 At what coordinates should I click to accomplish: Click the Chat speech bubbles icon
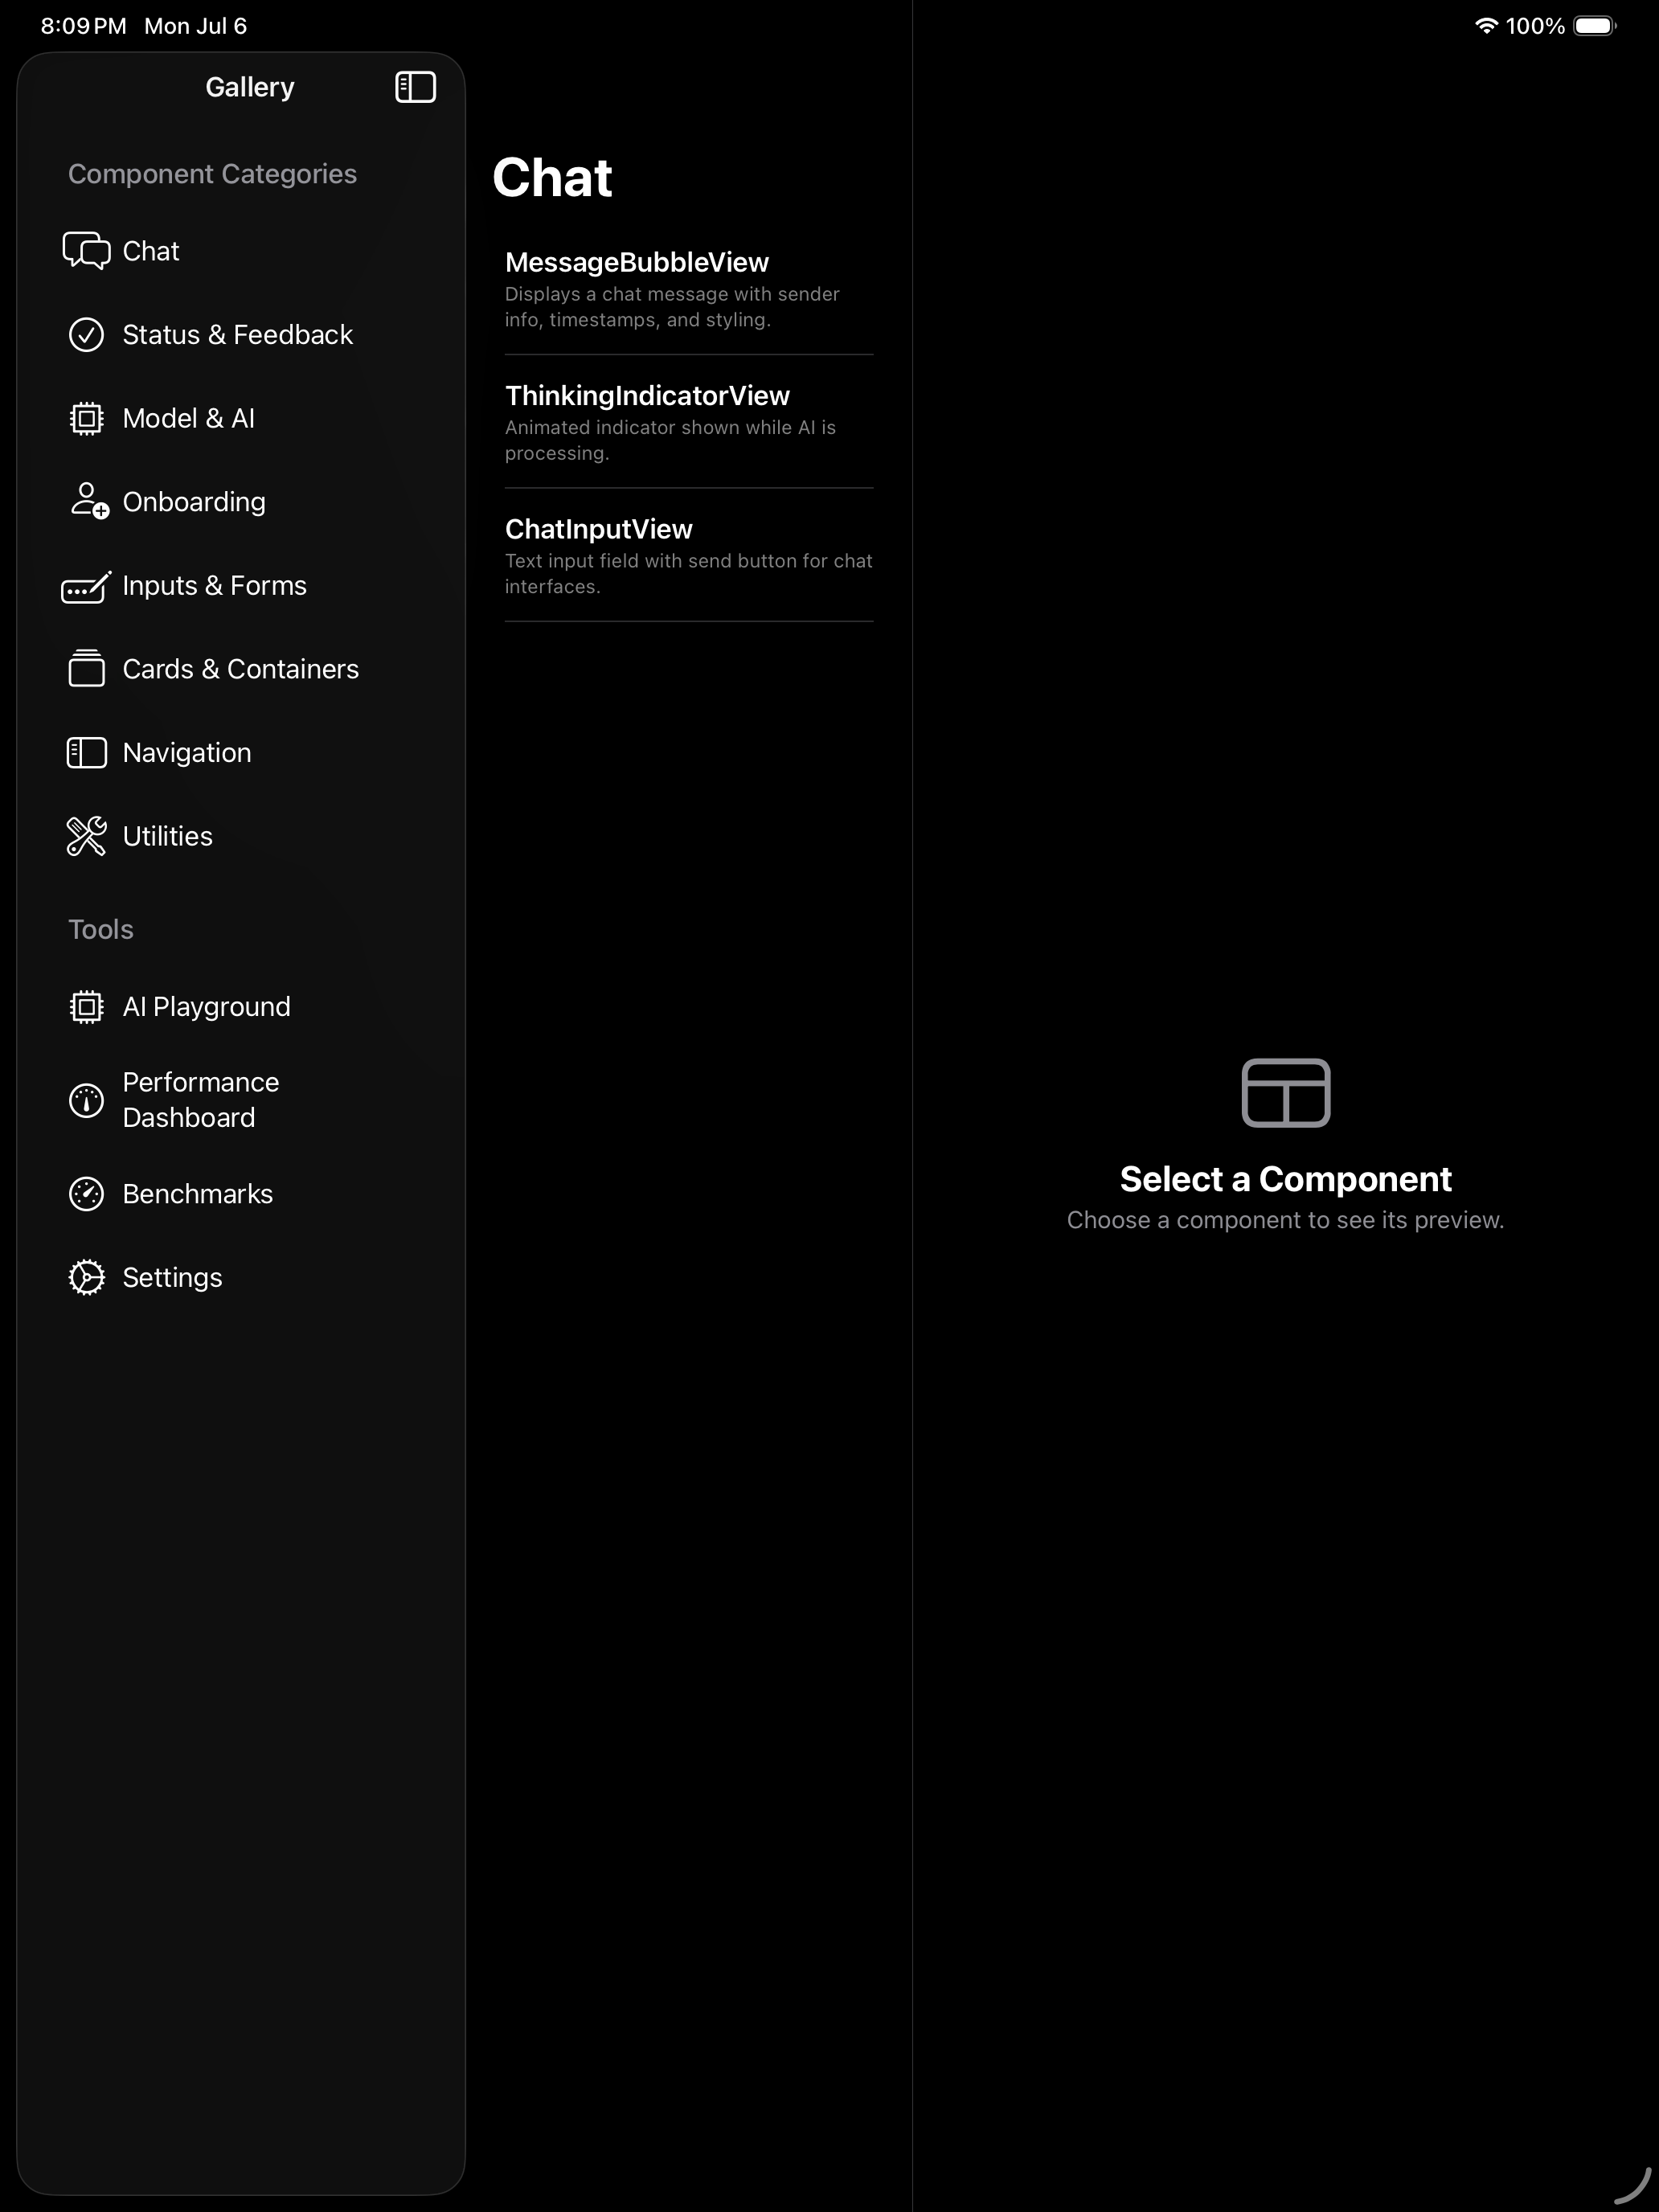coord(86,250)
